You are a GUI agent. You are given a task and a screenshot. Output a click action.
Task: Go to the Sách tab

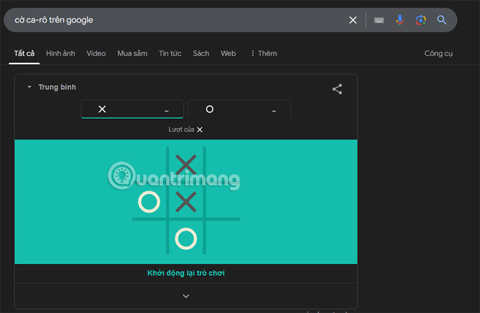(201, 53)
